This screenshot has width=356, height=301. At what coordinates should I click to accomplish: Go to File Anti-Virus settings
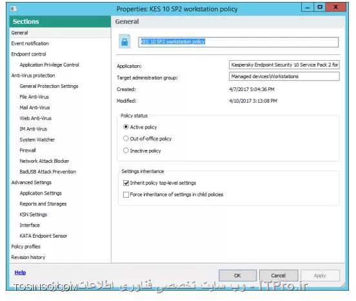[x=34, y=97]
